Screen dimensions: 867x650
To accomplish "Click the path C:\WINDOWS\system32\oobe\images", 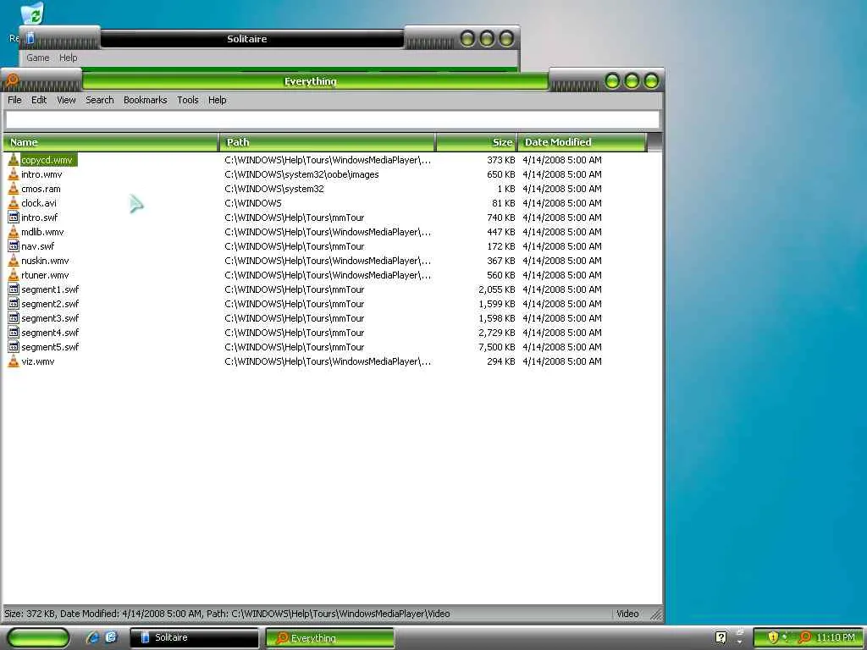I will 302,174.
